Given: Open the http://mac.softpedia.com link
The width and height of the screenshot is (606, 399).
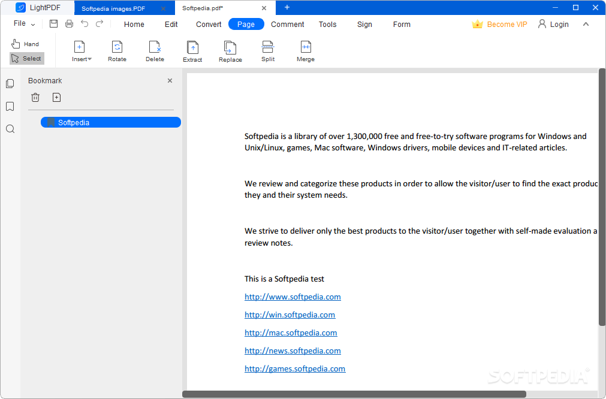Looking at the screenshot, I should 291,332.
